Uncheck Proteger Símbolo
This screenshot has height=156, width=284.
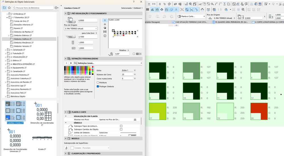(x=98, y=87)
